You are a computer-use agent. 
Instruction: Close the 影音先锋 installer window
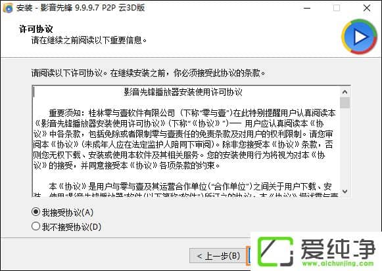coord(367,8)
